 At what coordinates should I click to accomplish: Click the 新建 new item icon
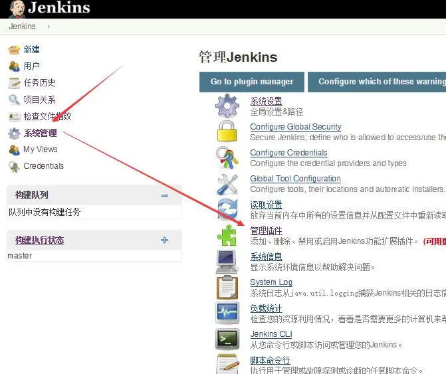[14, 50]
